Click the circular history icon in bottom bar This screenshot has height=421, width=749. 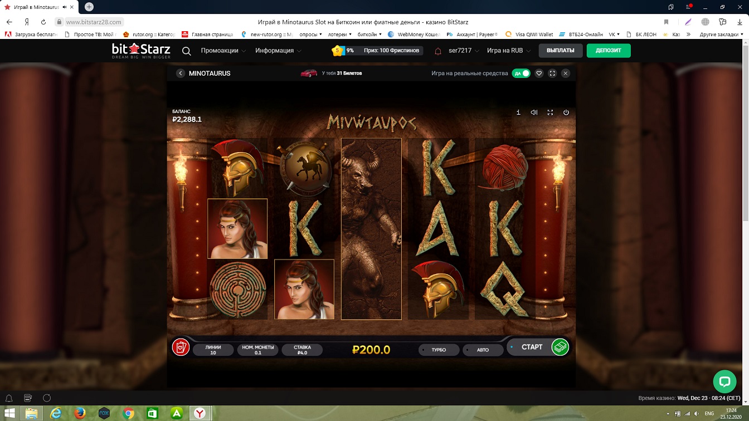coord(47,398)
